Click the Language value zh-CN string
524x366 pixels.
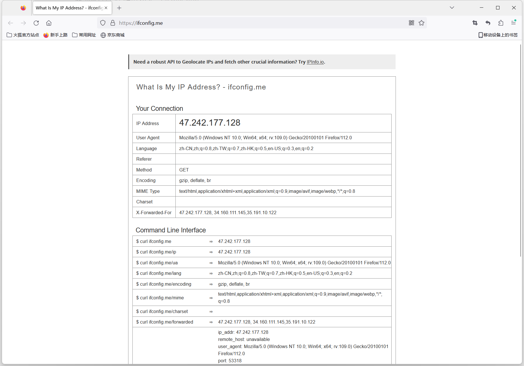point(246,148)
